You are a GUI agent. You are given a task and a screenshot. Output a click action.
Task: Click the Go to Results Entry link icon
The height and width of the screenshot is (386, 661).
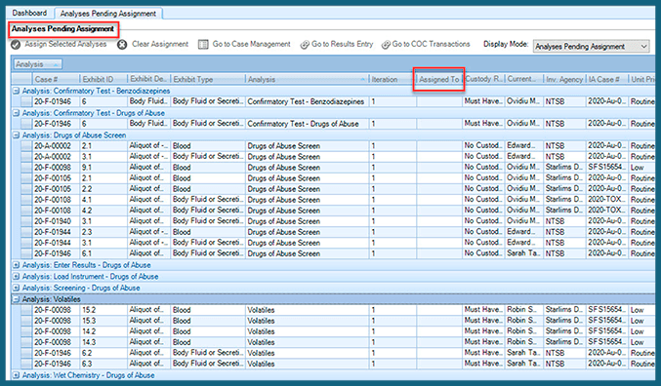(x=305, y=45)
